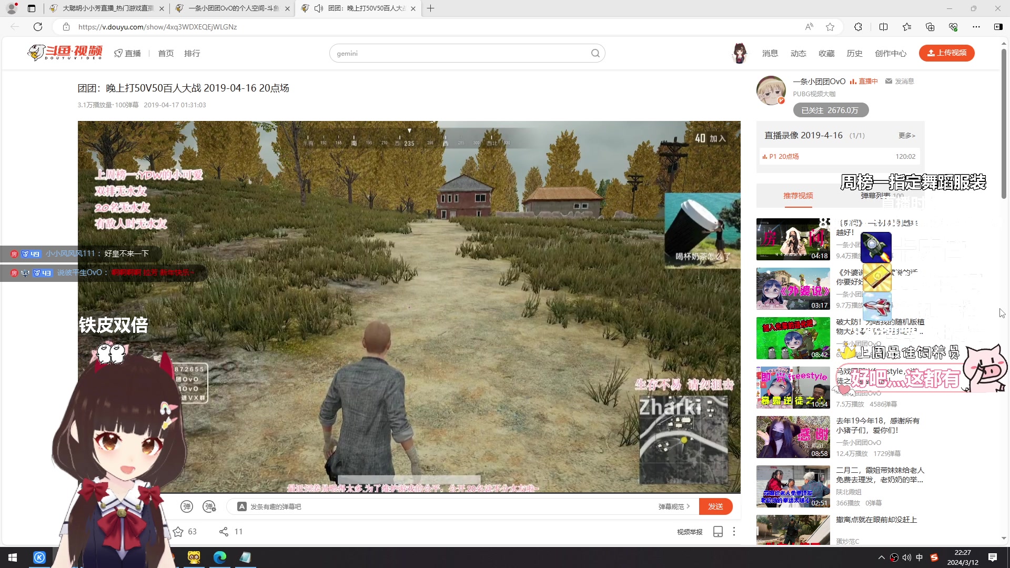Open the 创作中心 link

coord(891,53)
